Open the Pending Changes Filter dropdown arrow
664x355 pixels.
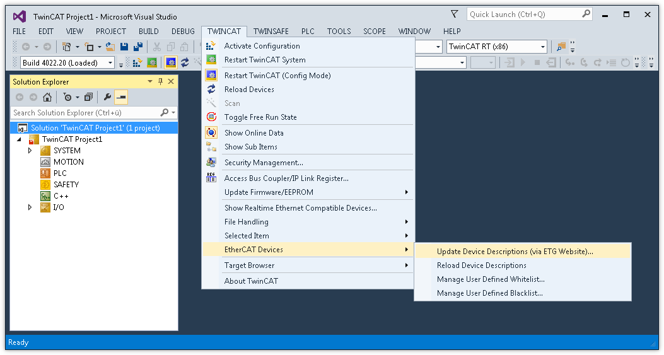point(78,98)
